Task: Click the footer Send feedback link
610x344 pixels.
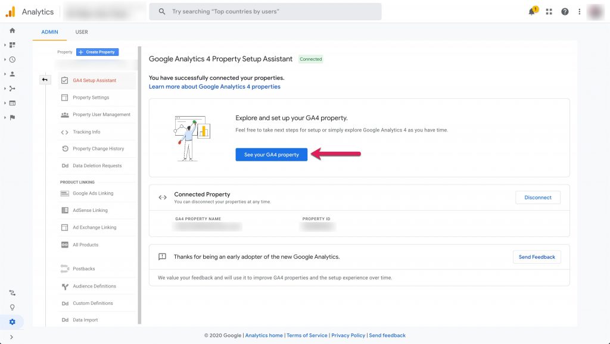Action: pos(387,336)
